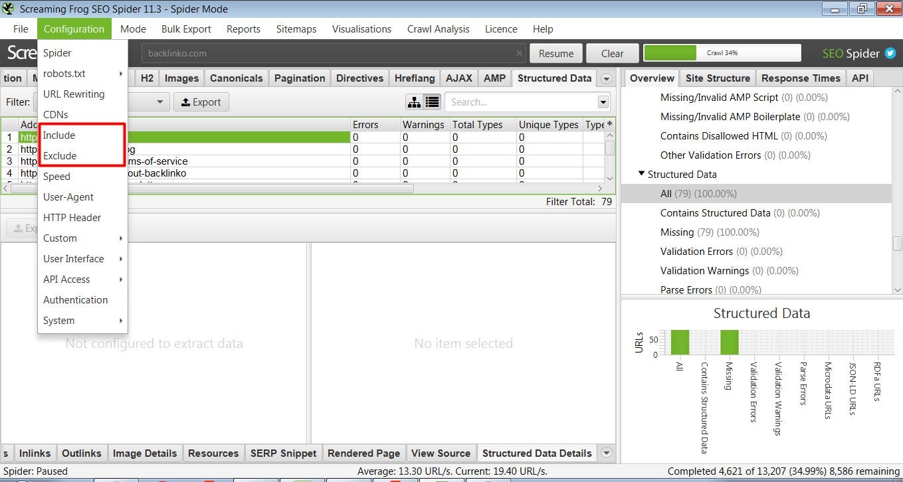Image resolution: width=903 pixels, height=482 pixels.
Task: Select Spider in Configuration menu
Action: [82, 53]
